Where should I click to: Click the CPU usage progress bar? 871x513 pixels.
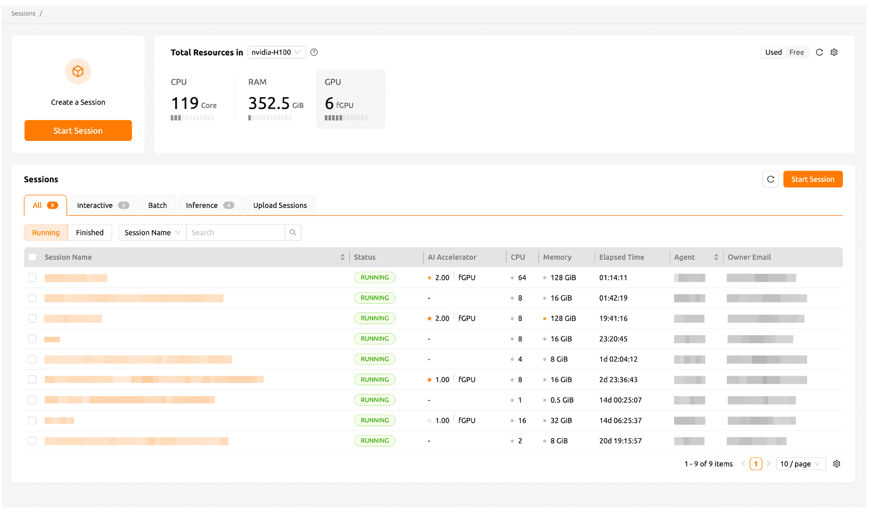coord(192,118)
